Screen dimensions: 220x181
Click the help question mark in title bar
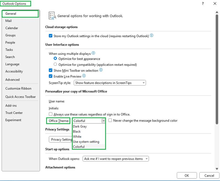tap(203, 4)
